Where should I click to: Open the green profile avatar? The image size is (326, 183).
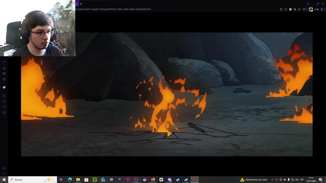(311, 9)
